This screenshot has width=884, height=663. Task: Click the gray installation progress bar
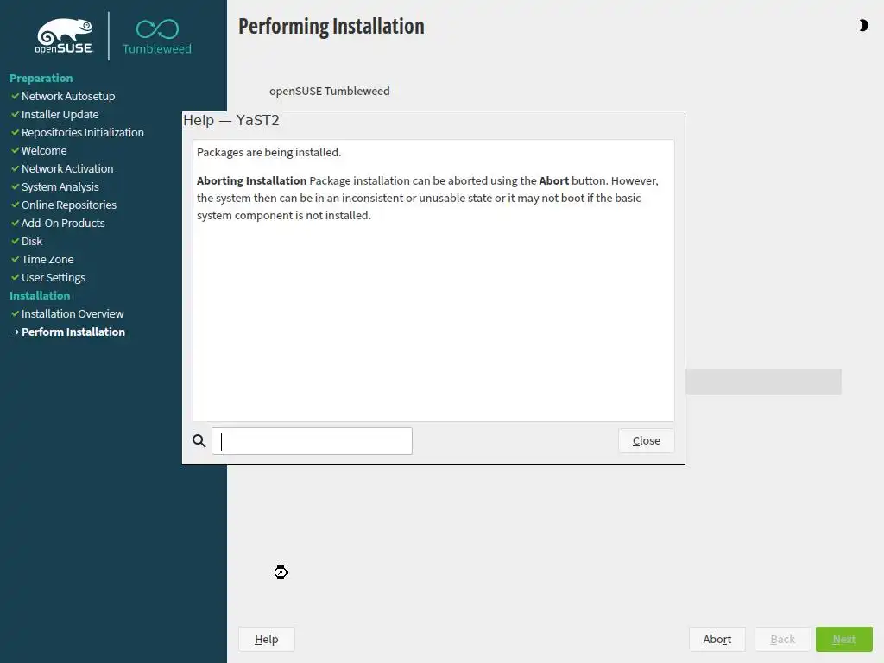click(x=763, y=382)
